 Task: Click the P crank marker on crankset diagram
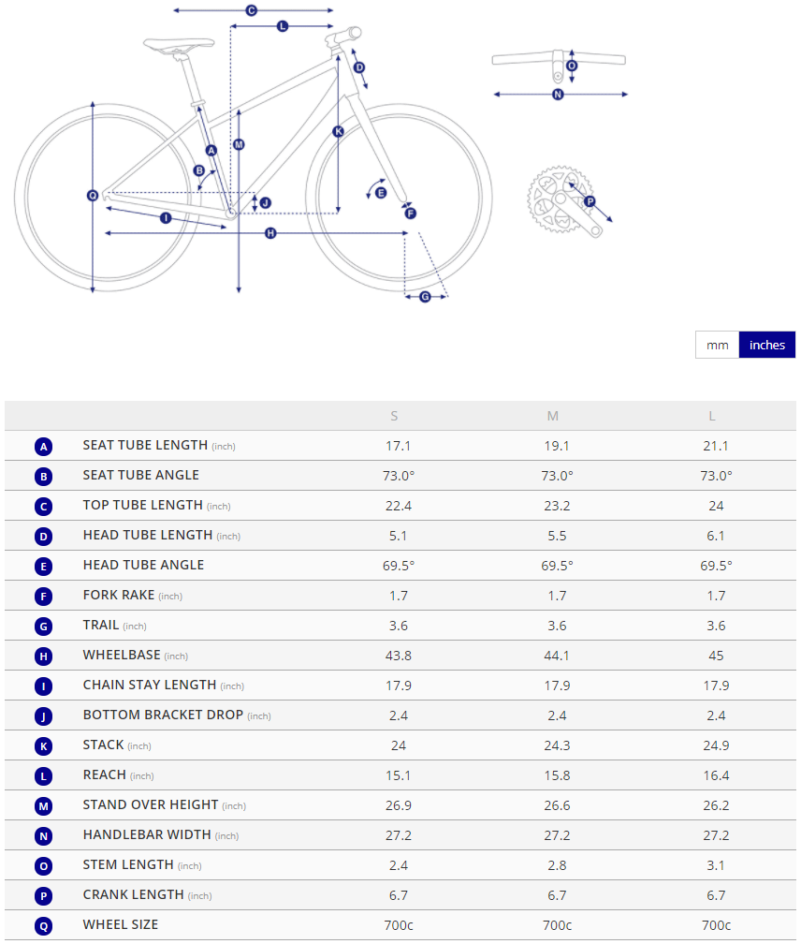pos(590,201)
